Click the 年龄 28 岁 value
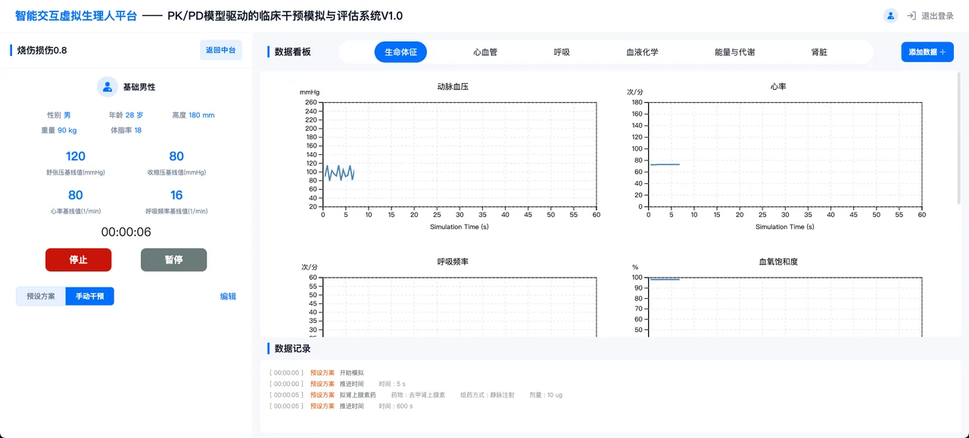The height and width of the screenshot is (438, 969). tap(134, 115)
